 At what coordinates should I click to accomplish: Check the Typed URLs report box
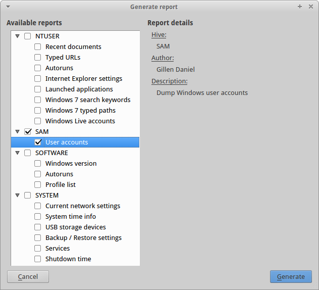pyautogui.click(x=38, y=57)
